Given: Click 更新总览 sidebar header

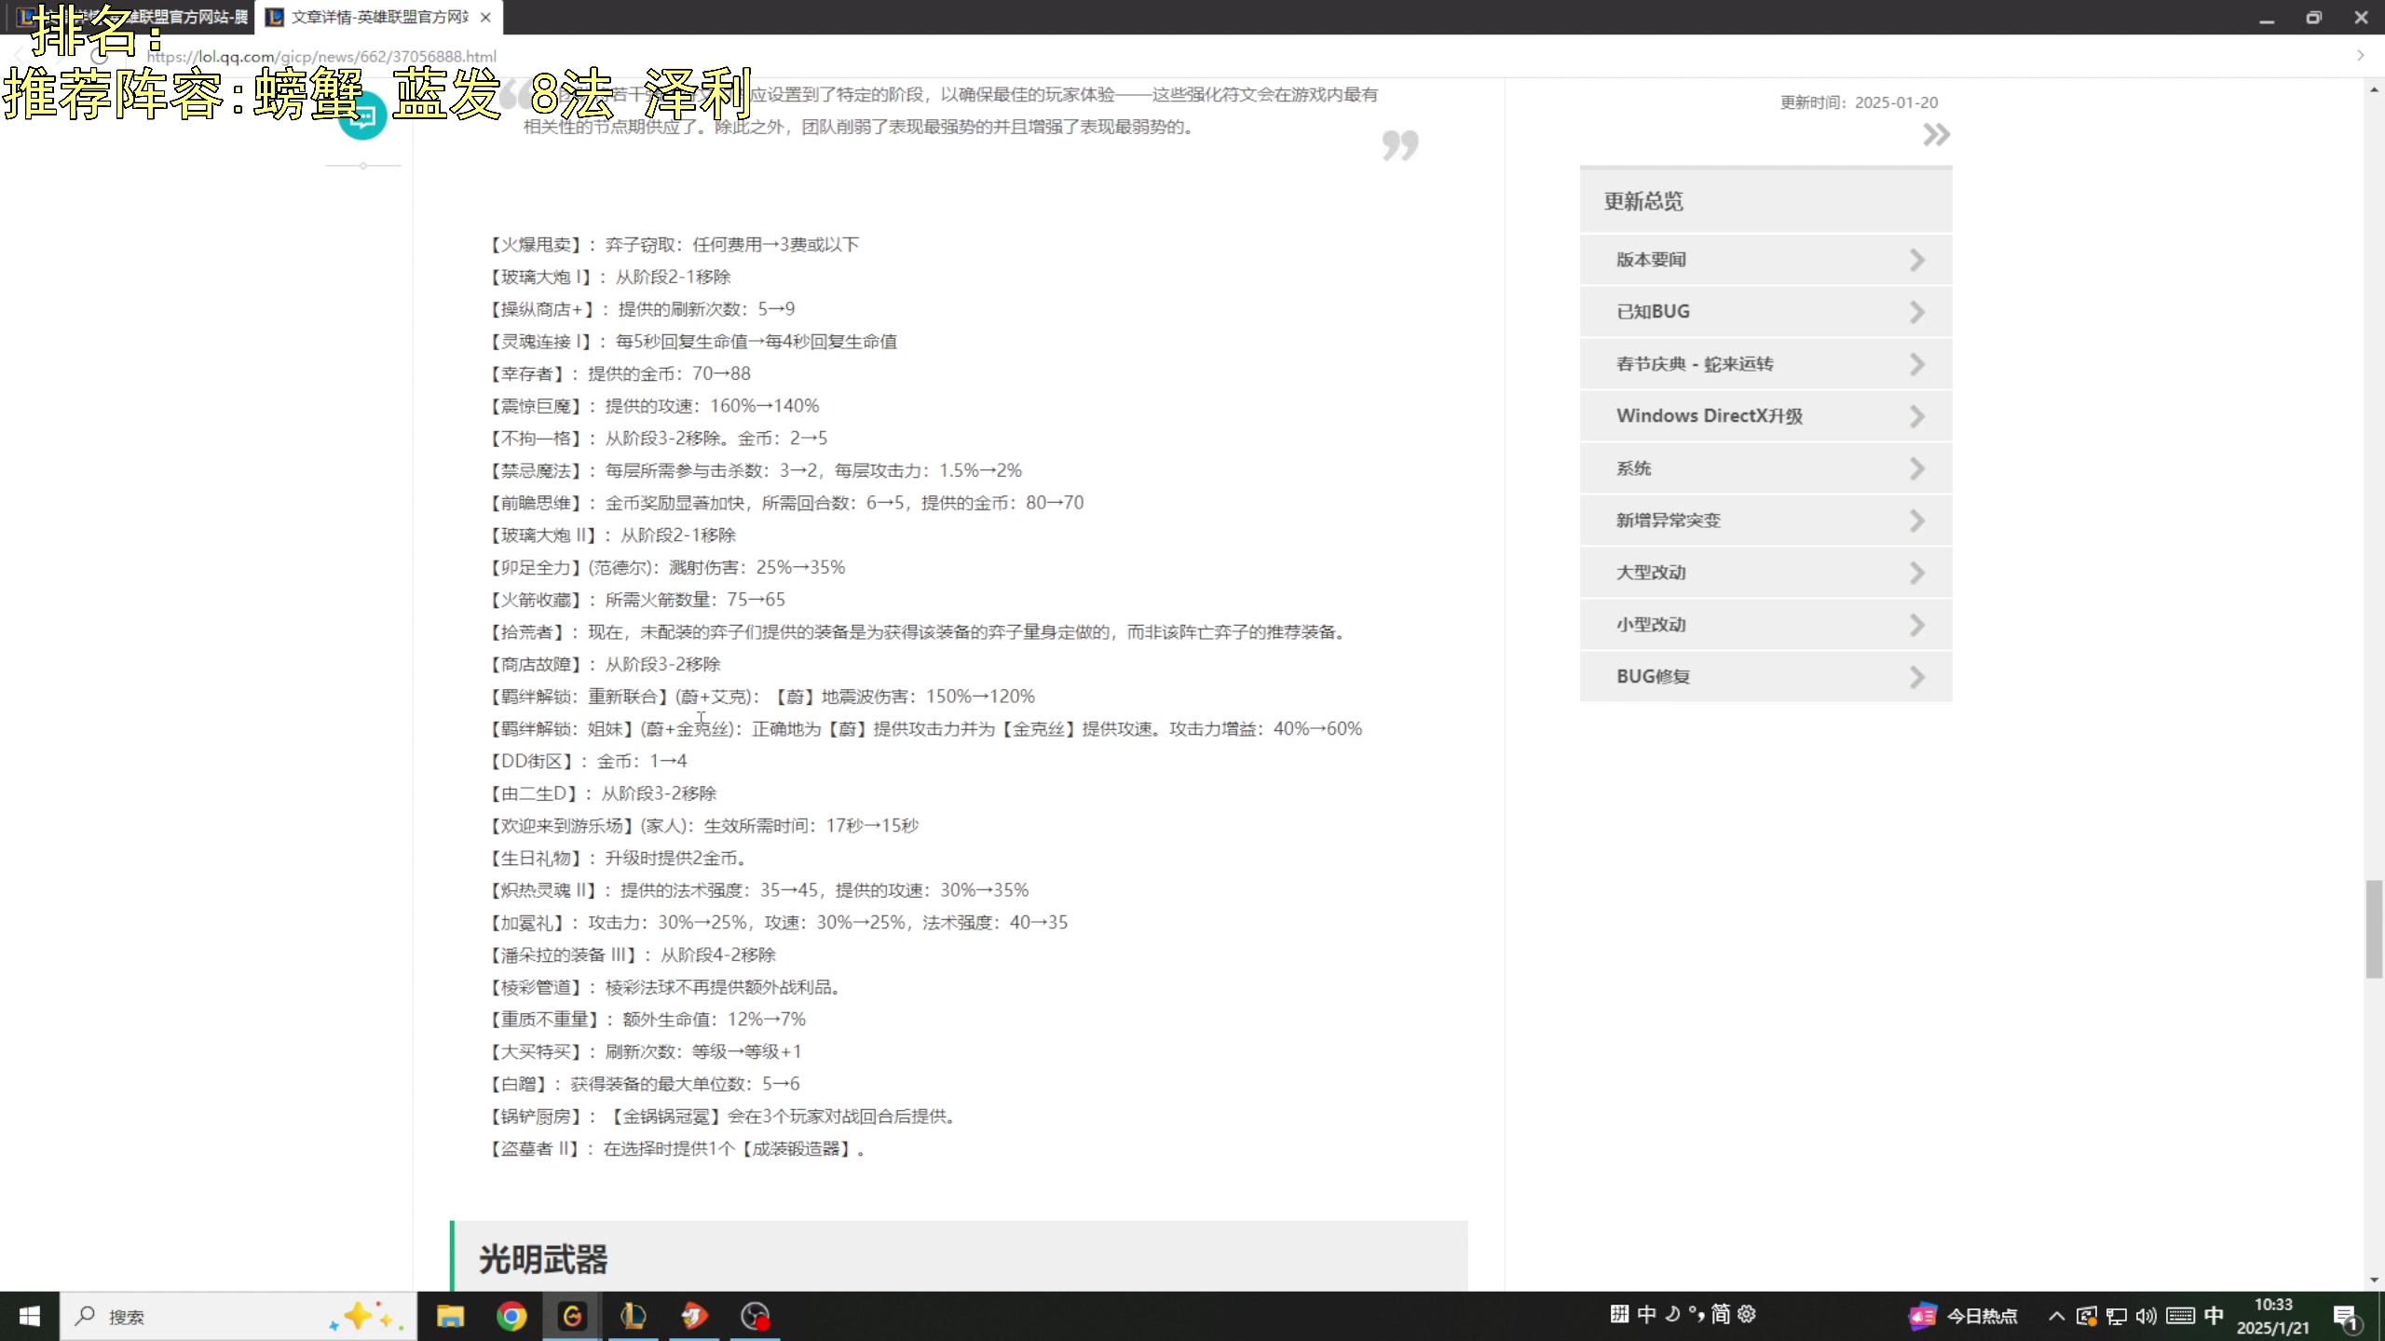Looking at the screenshot, I should (x=1765, y=201).
